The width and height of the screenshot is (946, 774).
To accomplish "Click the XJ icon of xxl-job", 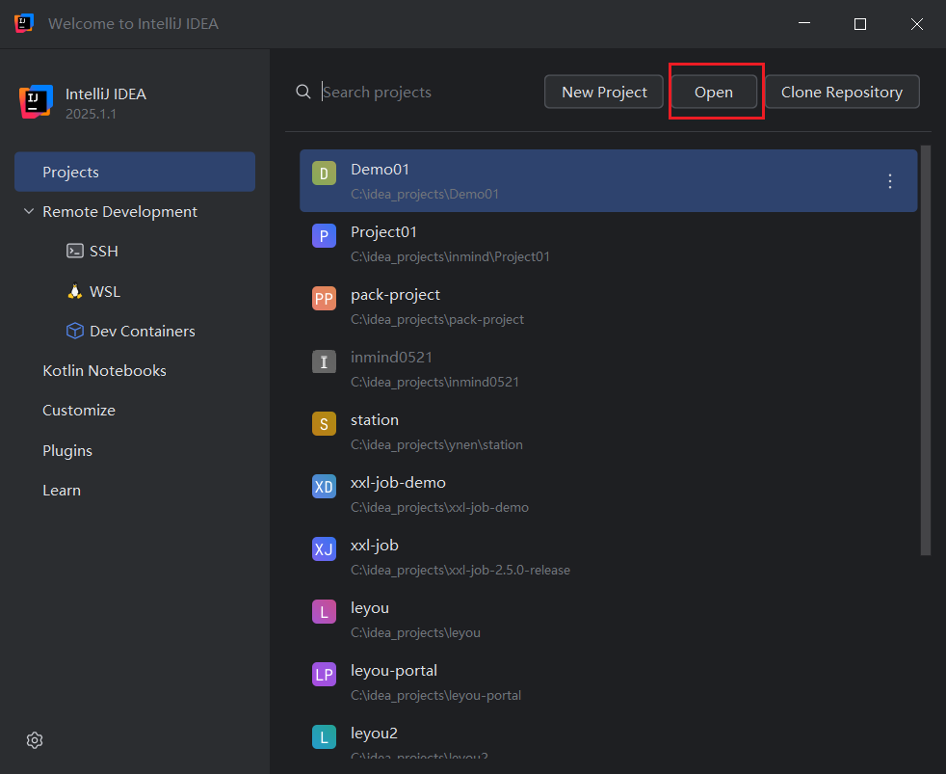I will pyautogui.click(x=324, y=548).
